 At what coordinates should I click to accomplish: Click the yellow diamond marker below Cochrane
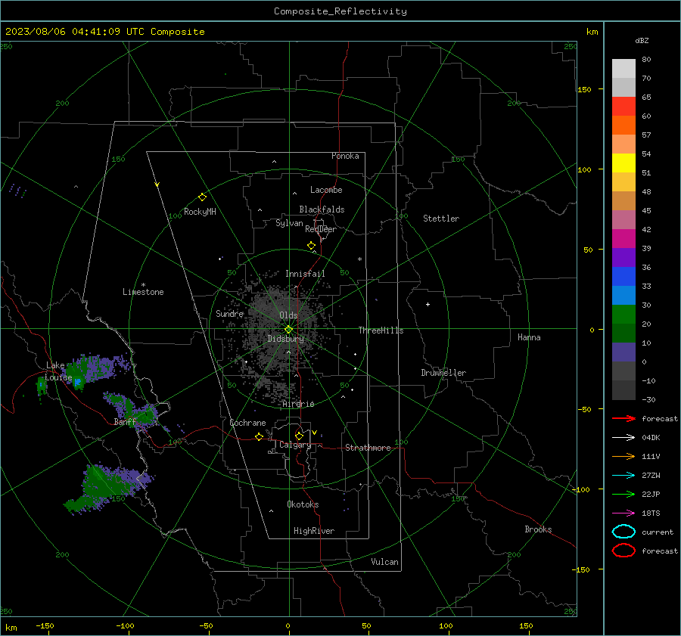[259, 436]
